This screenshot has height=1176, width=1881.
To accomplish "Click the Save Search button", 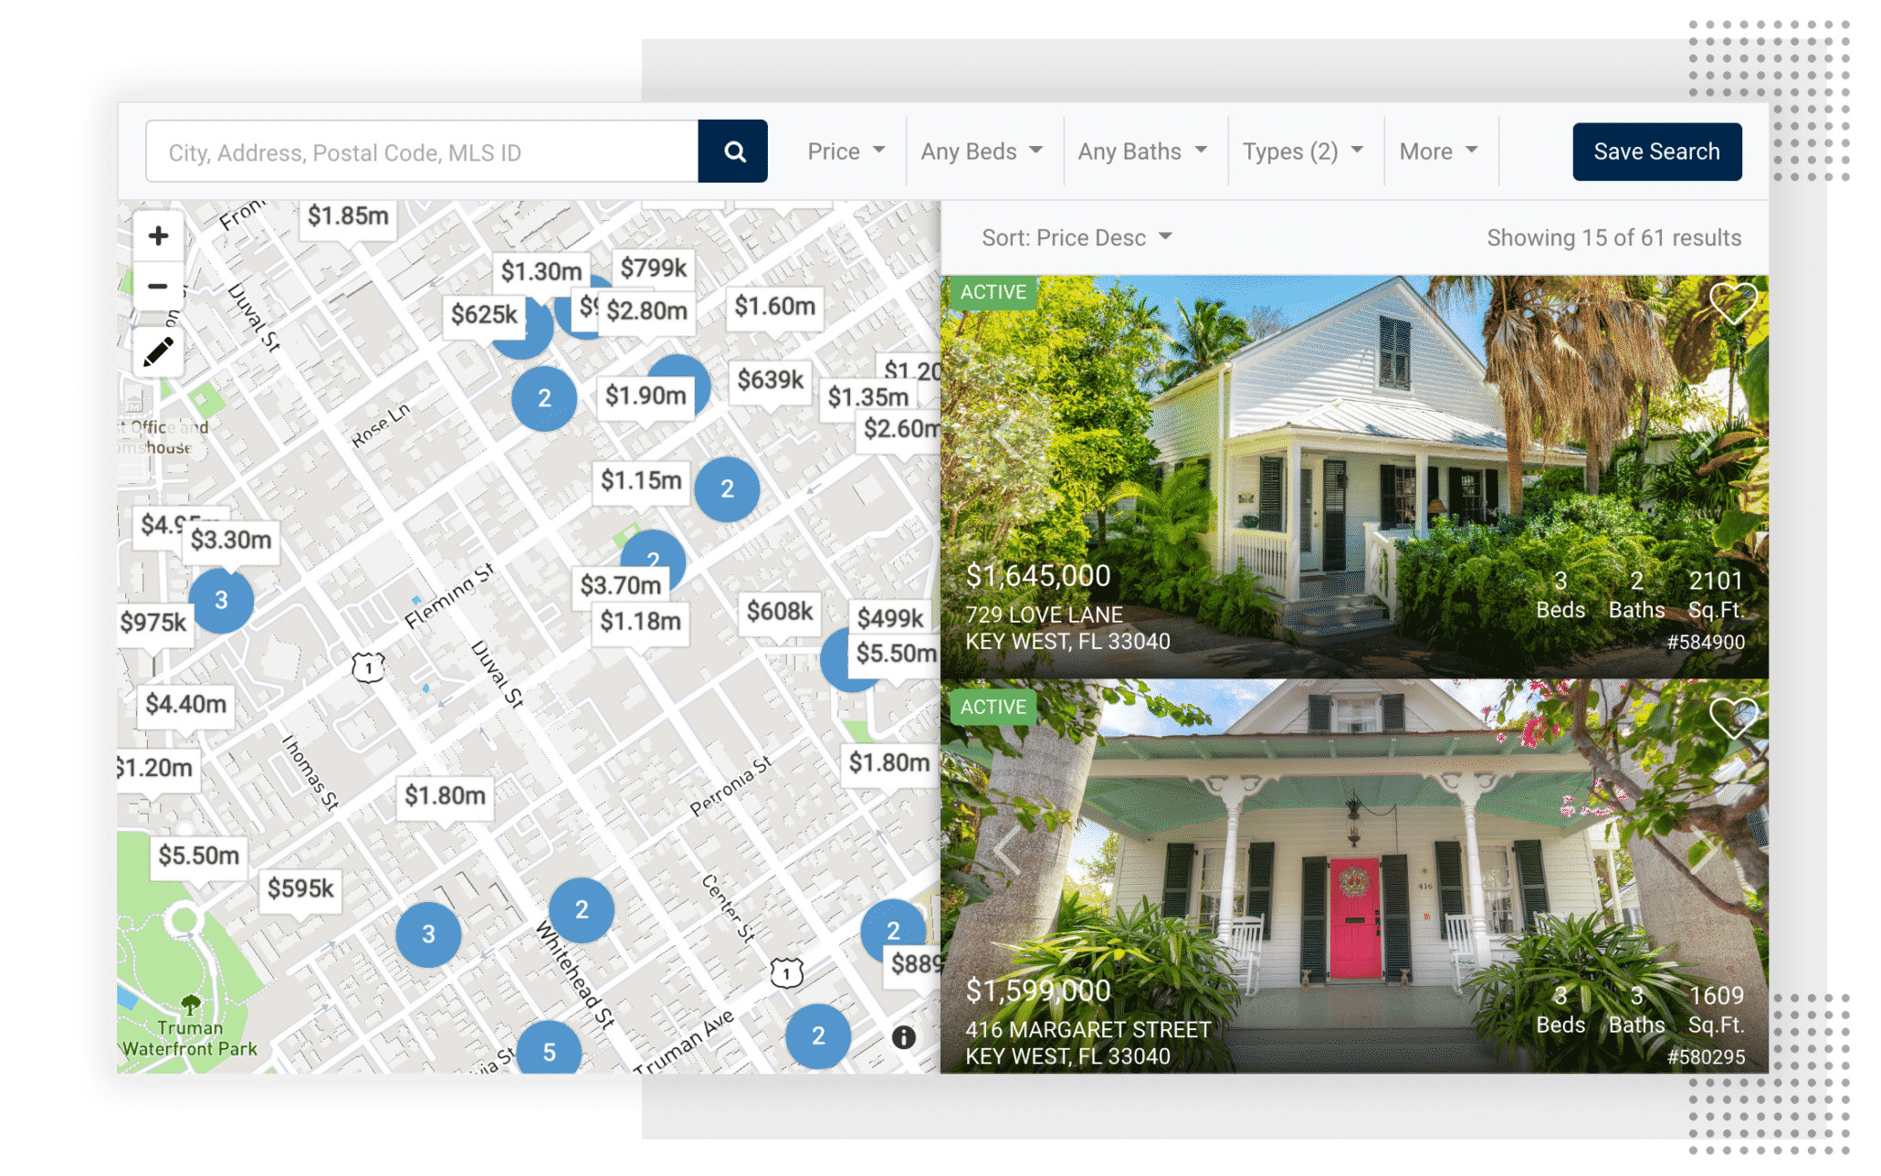I will pos(1659,151).
